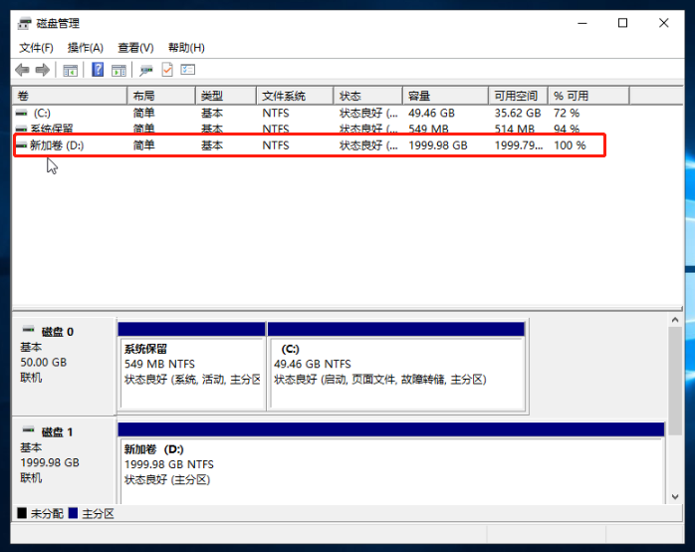Click the vertical scrollbar thumb in disk pane
Screen dimensions: 695x552
[x=675, y=382]
